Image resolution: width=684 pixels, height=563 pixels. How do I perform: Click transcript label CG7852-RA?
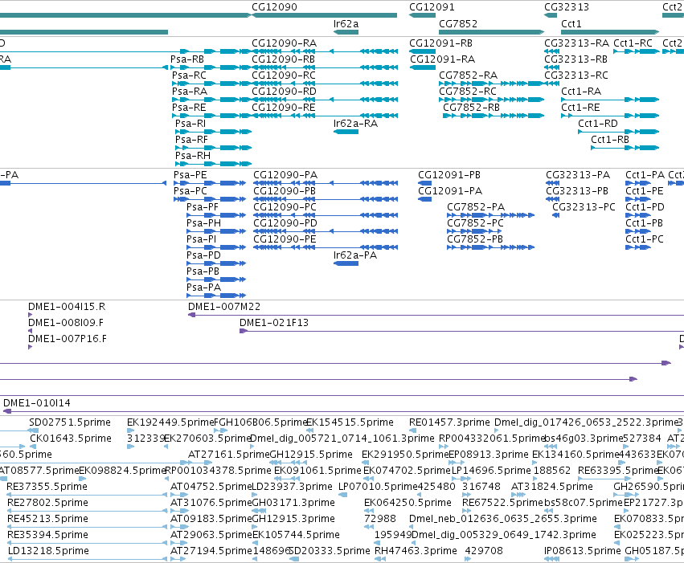coord(468,75)
